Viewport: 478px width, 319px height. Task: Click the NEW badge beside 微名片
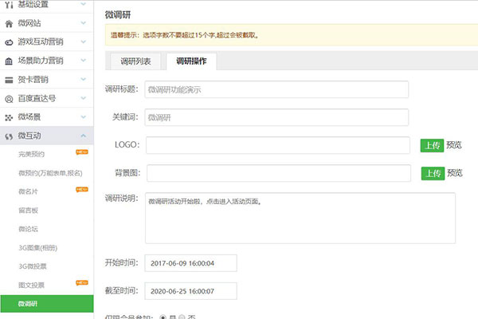(82, 190)
